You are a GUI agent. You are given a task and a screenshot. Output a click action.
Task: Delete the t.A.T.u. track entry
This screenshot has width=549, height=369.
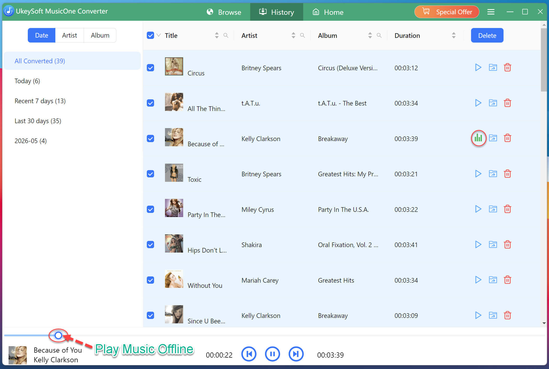(x=507, y=103)
